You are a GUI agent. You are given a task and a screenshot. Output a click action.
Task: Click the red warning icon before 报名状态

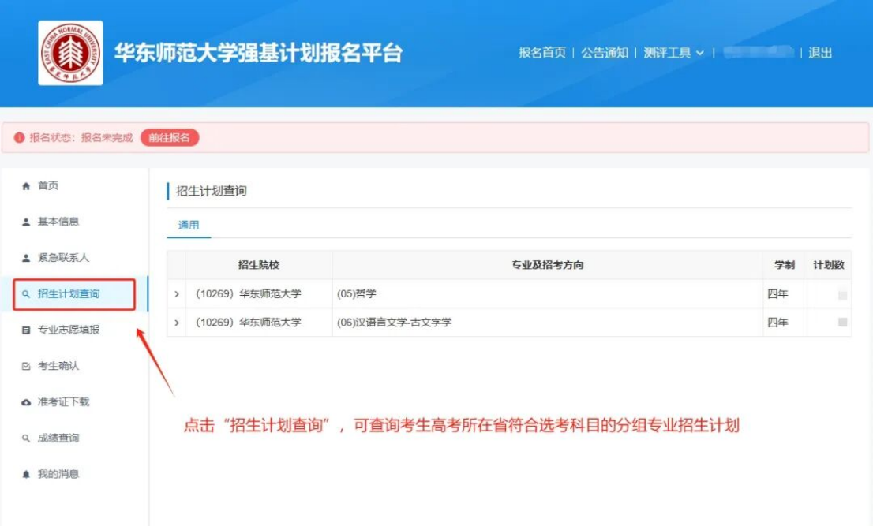(19, 138)
